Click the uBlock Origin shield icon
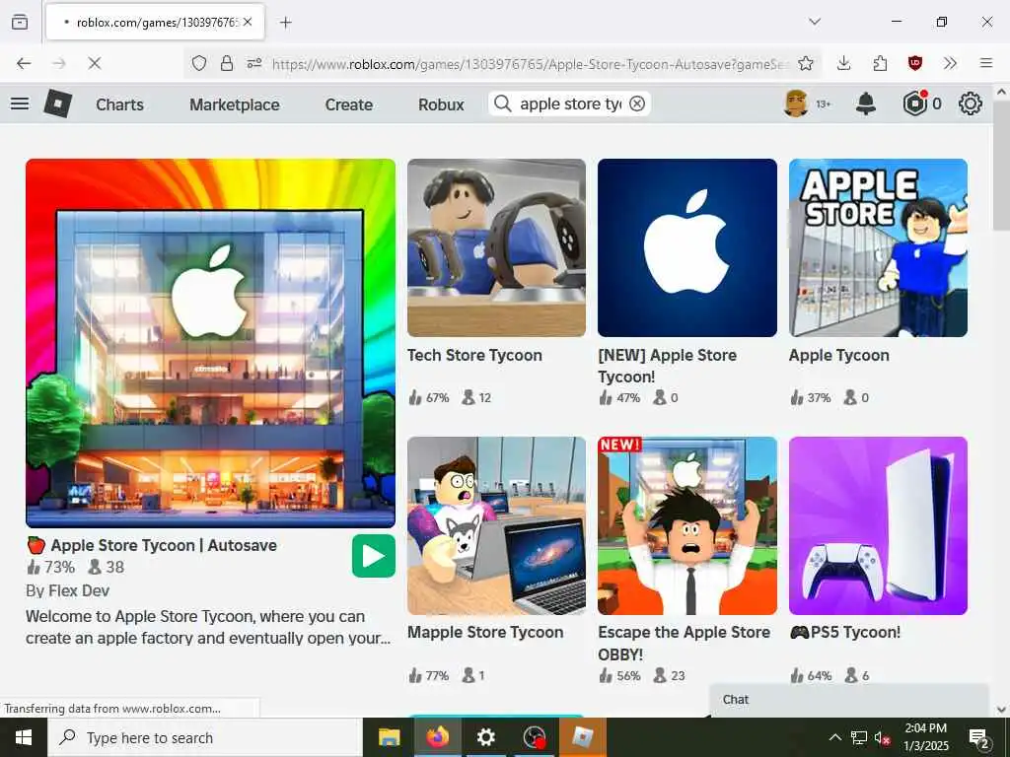 pyautogui.click(x=914, y=63)
